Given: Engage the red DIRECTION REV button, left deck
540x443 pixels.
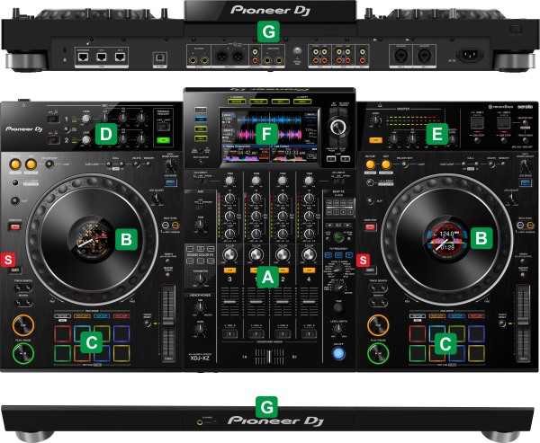Looking at the screenshot, I should tap(14, 227).
